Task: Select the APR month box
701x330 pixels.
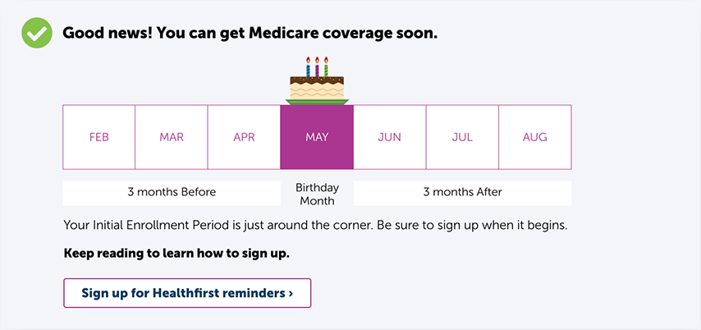Action: [x=244, y=137]
